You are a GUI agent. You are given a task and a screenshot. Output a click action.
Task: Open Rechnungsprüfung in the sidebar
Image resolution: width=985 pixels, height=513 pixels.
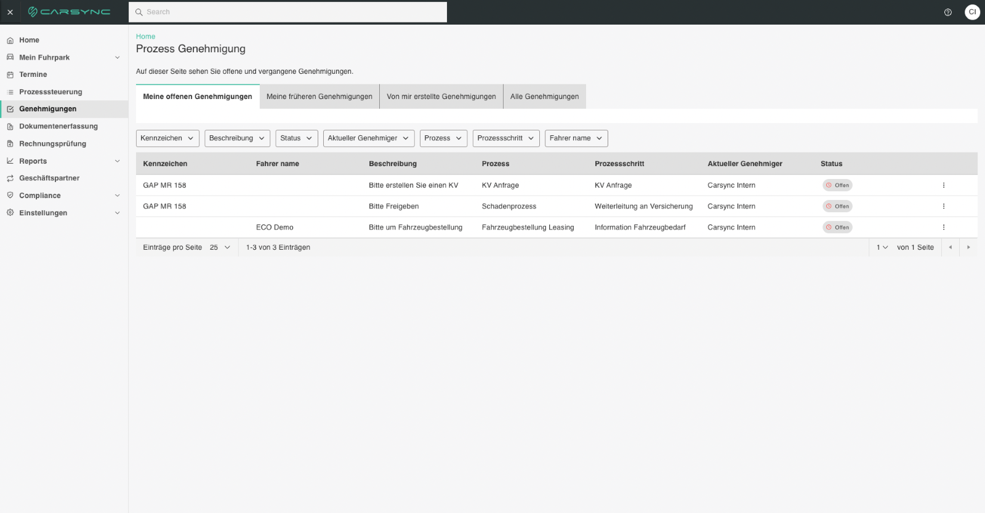[x=64, y=143]
